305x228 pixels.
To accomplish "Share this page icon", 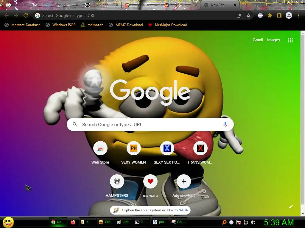I will pos(239,15).
